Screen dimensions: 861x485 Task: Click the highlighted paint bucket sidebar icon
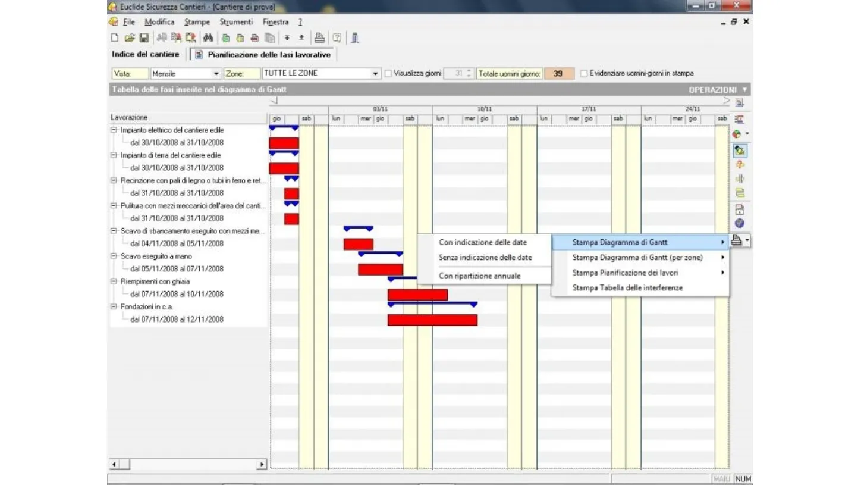coord(740,151)
